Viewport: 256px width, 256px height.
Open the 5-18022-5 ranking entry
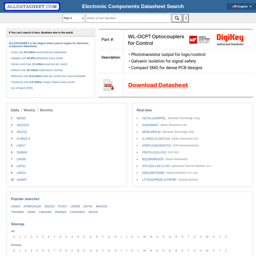pos(23,139)
